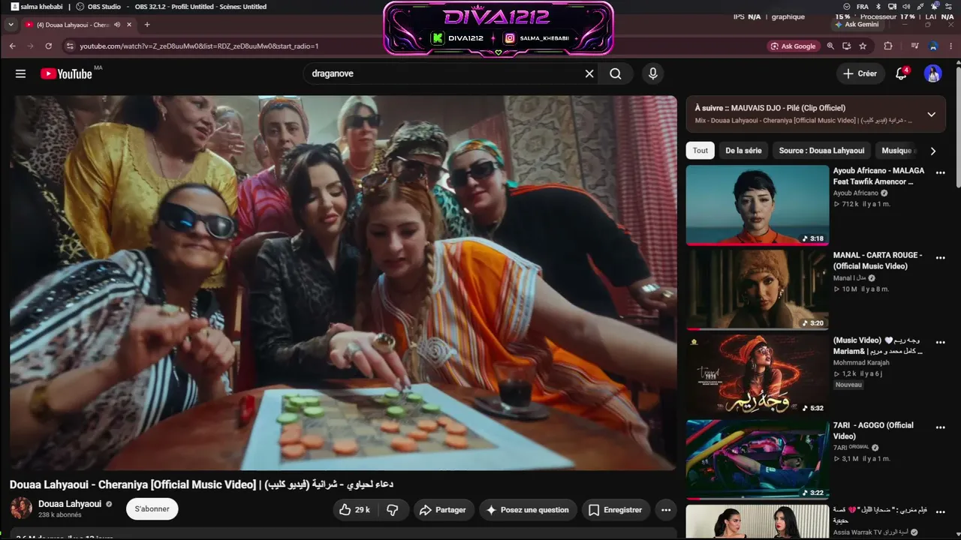Clear the search box text
This screenshot has width=961, height=540.
pyautogui.click(x=589, y=73)
